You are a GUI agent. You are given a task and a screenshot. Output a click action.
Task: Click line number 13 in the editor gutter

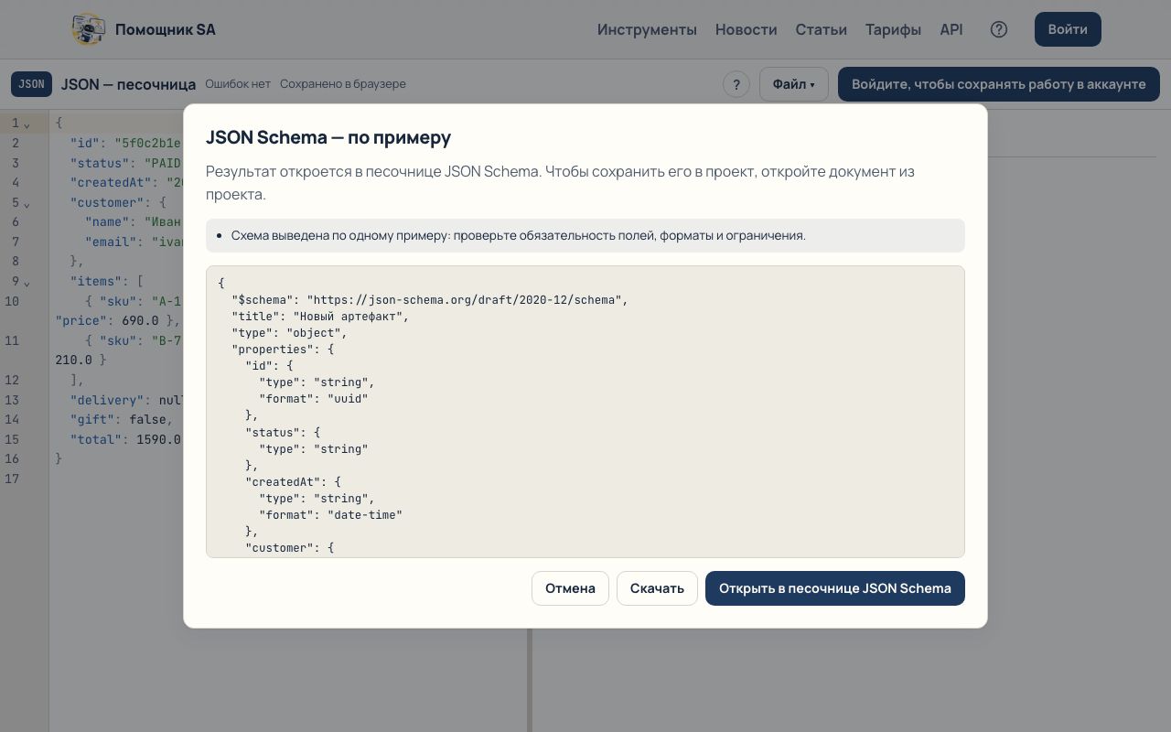(11, 400)
